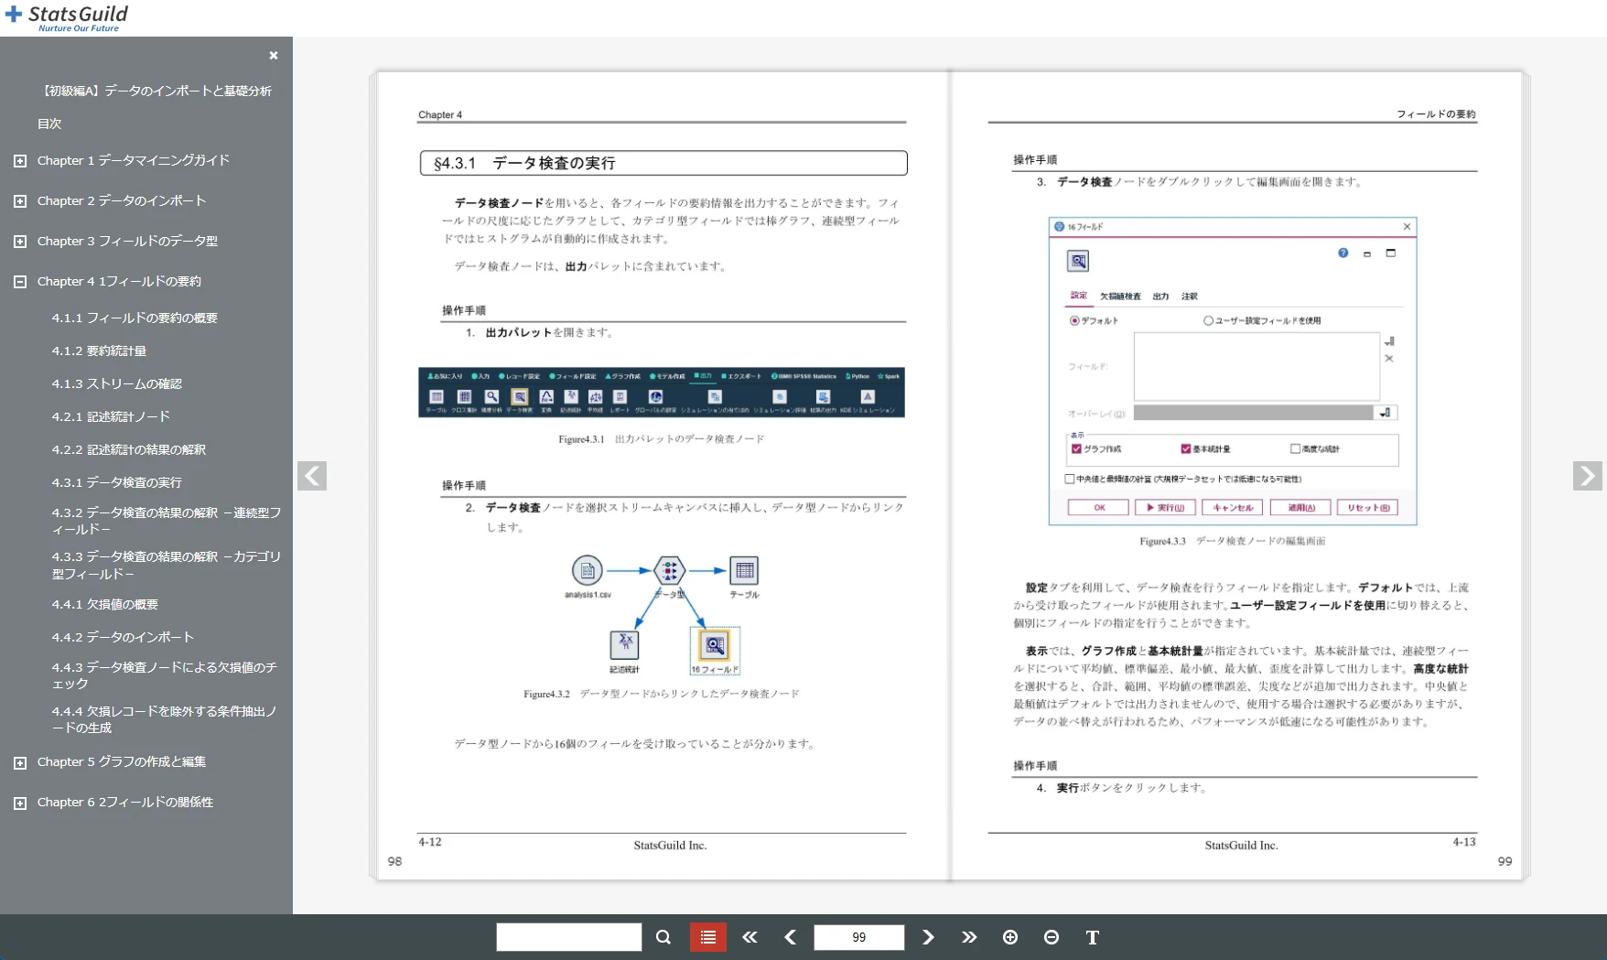The height and width of the screenshot is (960, 1607).
Task: Go to previous page with the left overlay arrow
Action: (x=312, y=476)
